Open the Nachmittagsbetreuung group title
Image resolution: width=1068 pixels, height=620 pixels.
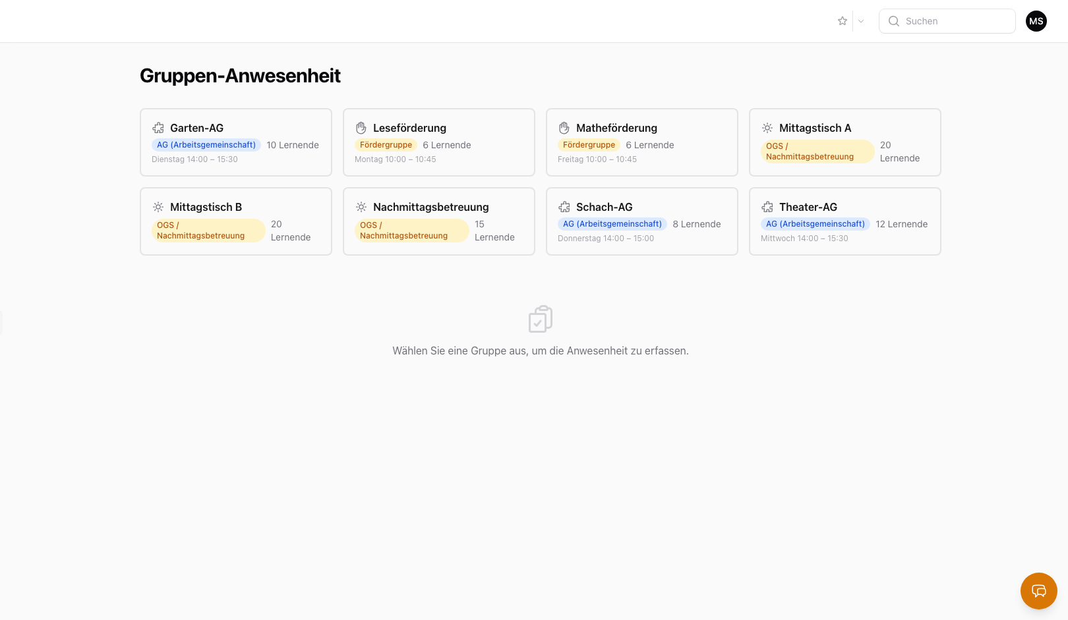(x=430, y=207)
